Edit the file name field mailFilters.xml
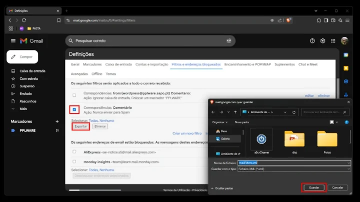Image resolution: width=360 pixels, height=202 pixels. click(x=292, y=163)
